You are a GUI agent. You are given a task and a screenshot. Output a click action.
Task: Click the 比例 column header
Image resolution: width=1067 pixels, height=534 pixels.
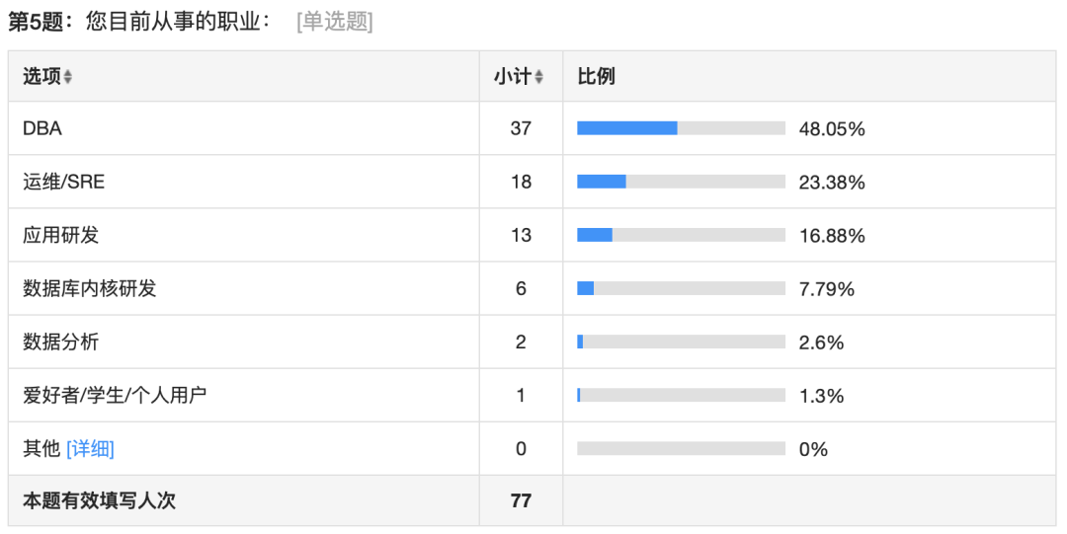click(596, 76)
